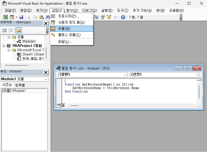Select 현재_통합_문서 in project tree

[33, 59]
